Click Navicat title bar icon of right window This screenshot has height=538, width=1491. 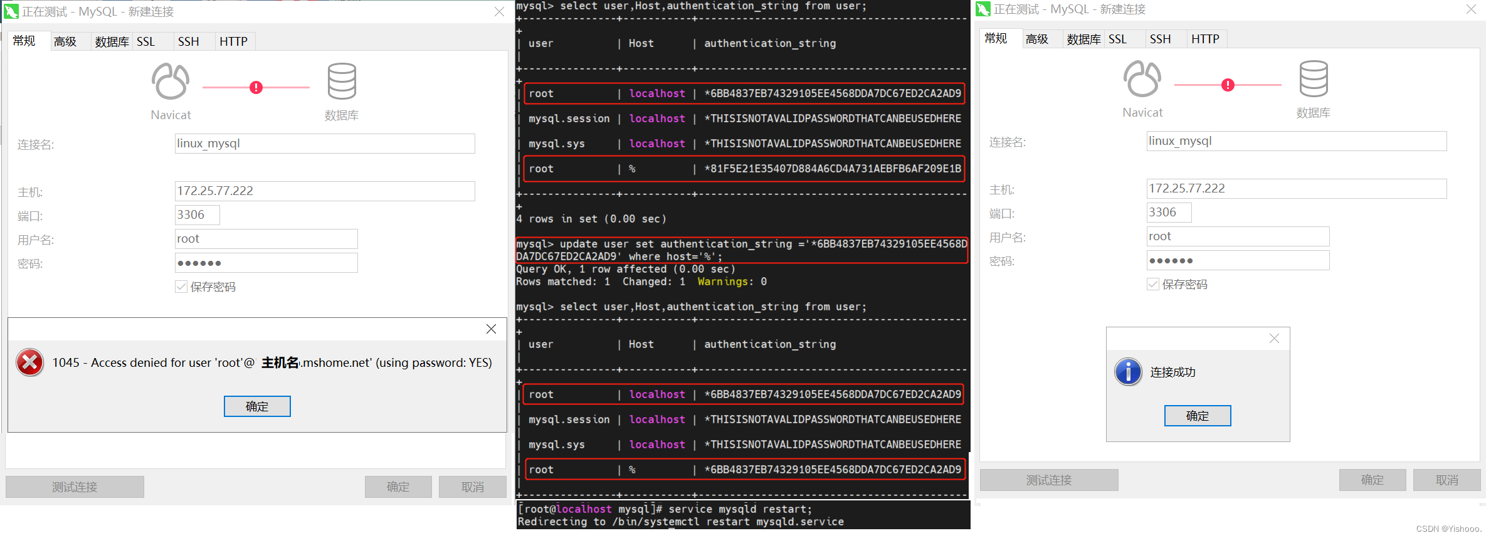[983, 9]
